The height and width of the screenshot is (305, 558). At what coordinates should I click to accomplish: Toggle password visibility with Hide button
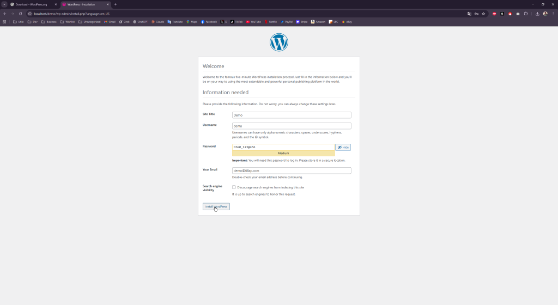343,147
